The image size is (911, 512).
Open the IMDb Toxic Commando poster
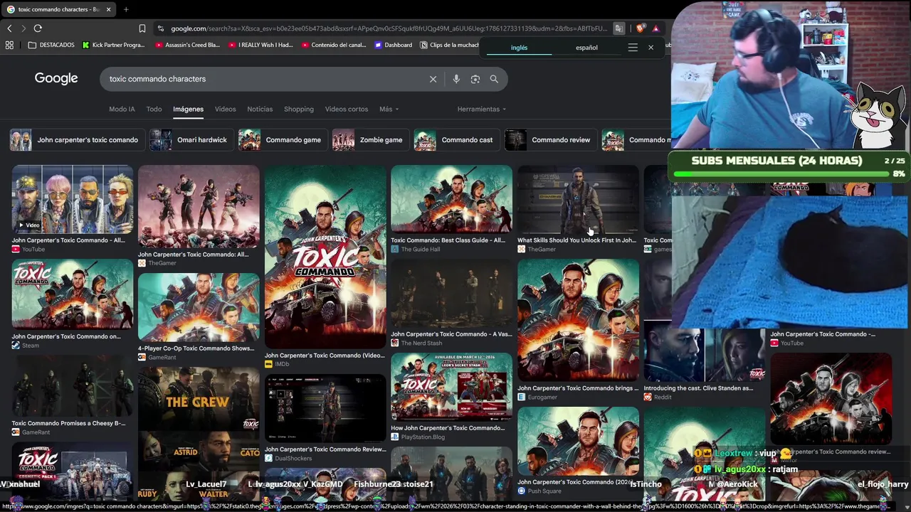click(325, 257)
